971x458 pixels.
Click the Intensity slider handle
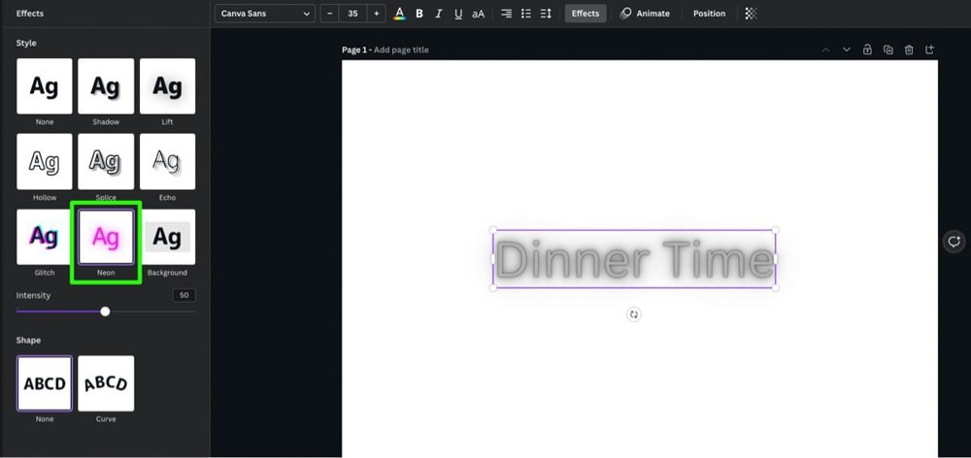105,311
